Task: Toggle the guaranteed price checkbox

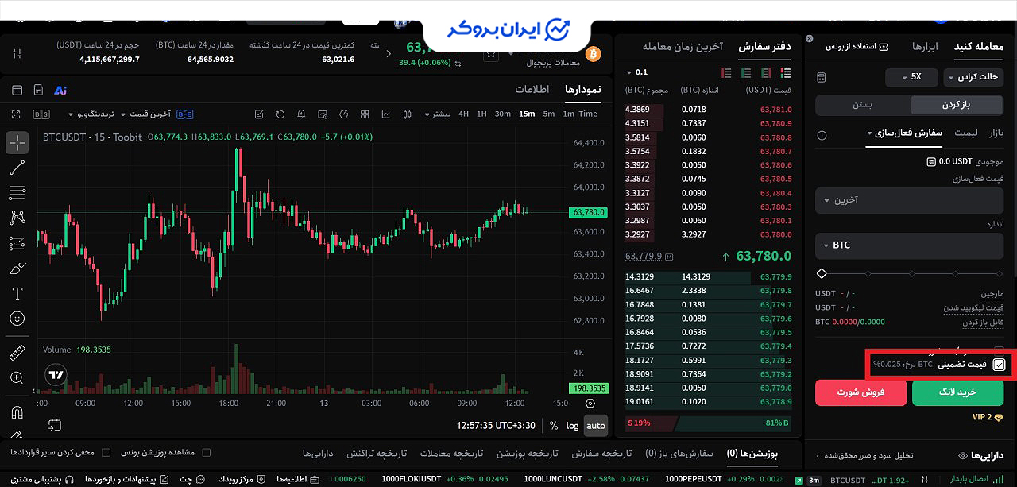Action: [999, 365]
